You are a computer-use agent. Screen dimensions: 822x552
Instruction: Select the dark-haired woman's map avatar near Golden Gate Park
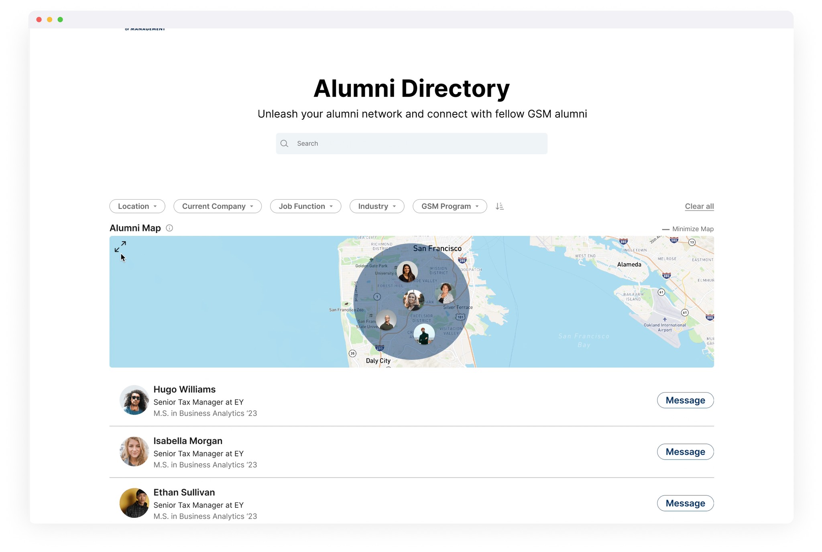coord(407,272)
